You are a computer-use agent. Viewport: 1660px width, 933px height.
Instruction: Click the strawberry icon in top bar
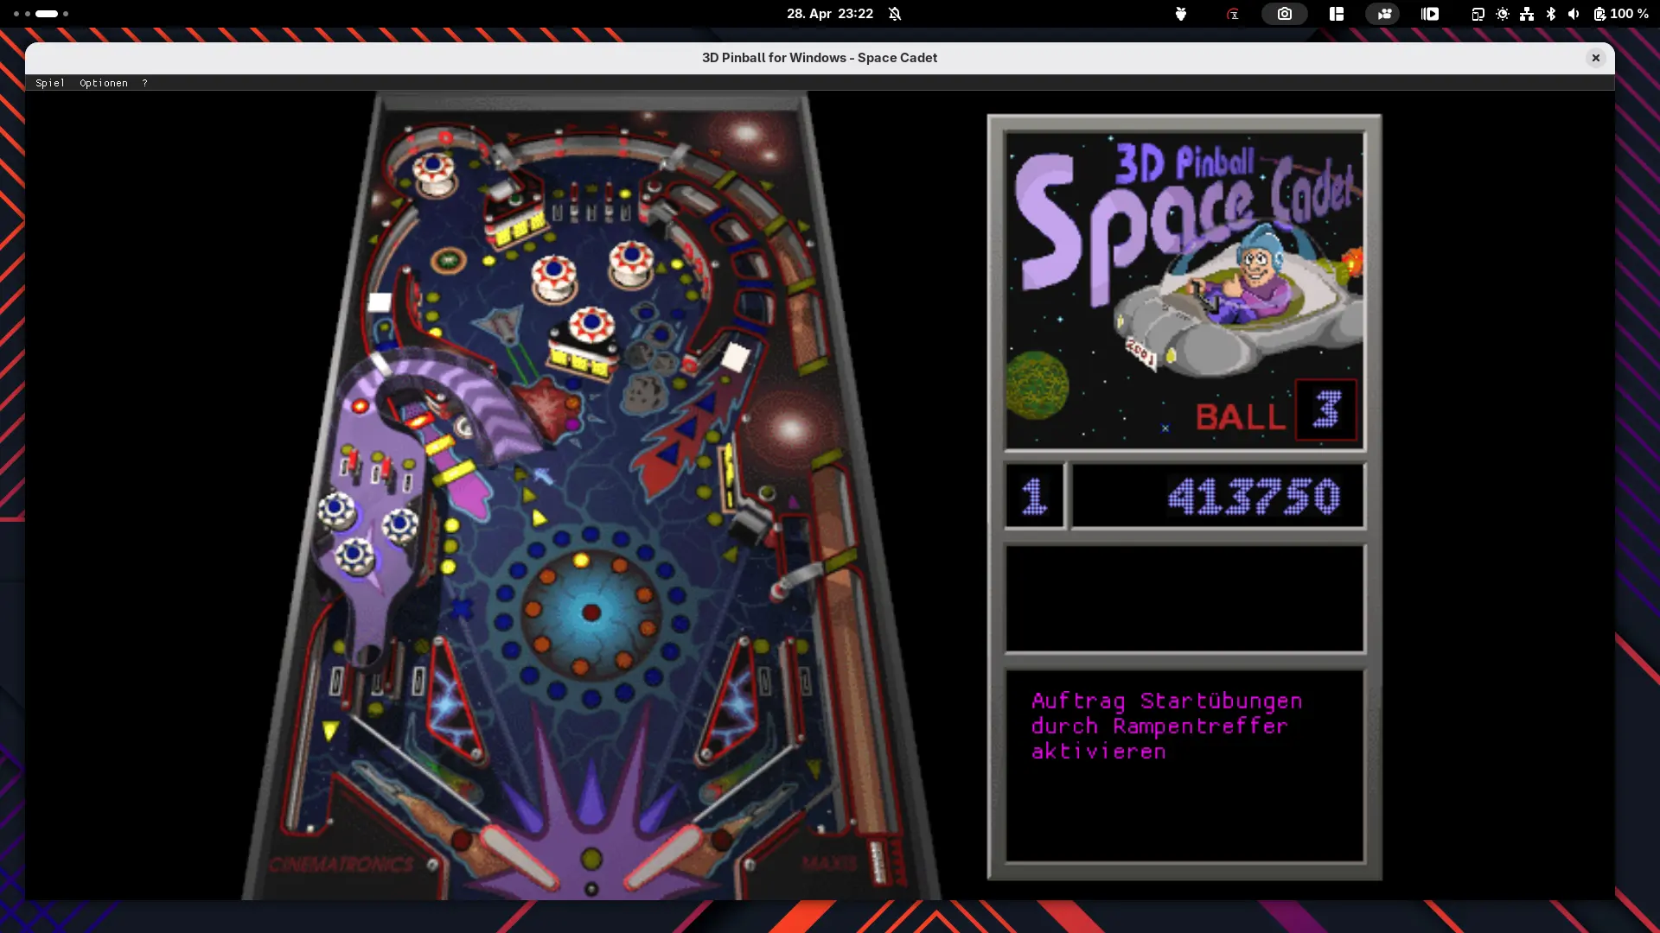pyautogui.click(x=1180, y=14)
